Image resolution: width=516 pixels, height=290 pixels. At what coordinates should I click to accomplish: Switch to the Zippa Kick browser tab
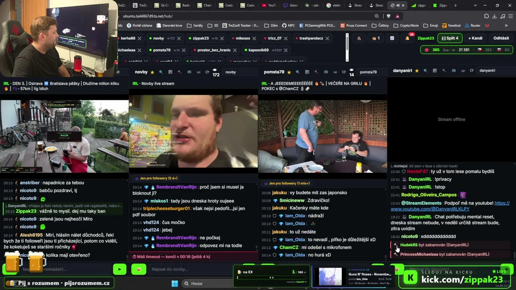click(440, 5)
